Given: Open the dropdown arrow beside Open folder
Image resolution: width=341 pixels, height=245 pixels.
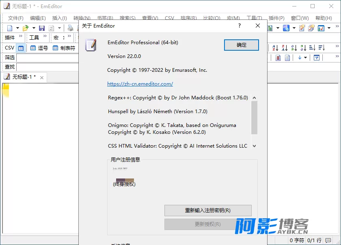Looking at the screenshot, I should pos(34,28).
